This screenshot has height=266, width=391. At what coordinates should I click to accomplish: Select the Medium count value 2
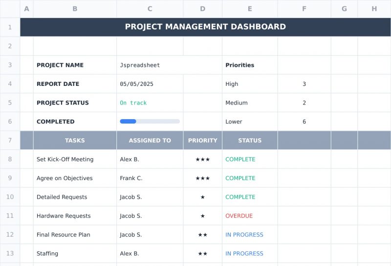coord(304,102)
